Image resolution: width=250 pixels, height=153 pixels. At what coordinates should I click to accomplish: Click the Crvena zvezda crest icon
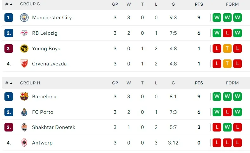tap(24, 64)
